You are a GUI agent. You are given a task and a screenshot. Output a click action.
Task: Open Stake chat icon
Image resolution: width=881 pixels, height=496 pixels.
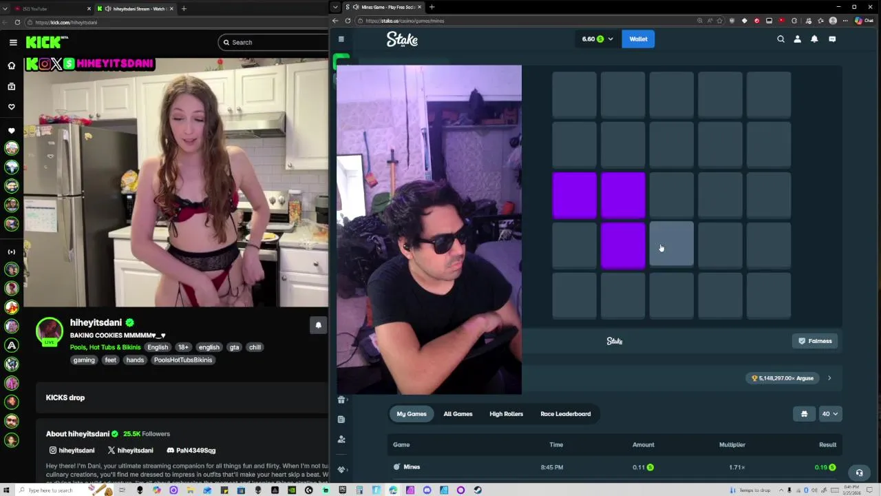point(832,39)
